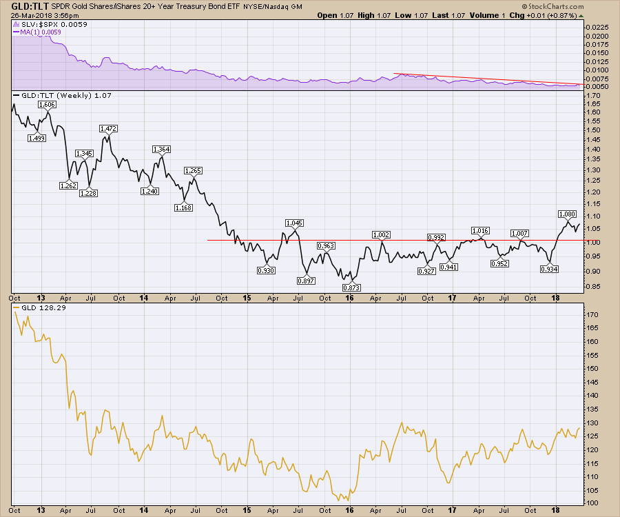Click the High 1.07 value
620x517 pixels.
[374, 15]
